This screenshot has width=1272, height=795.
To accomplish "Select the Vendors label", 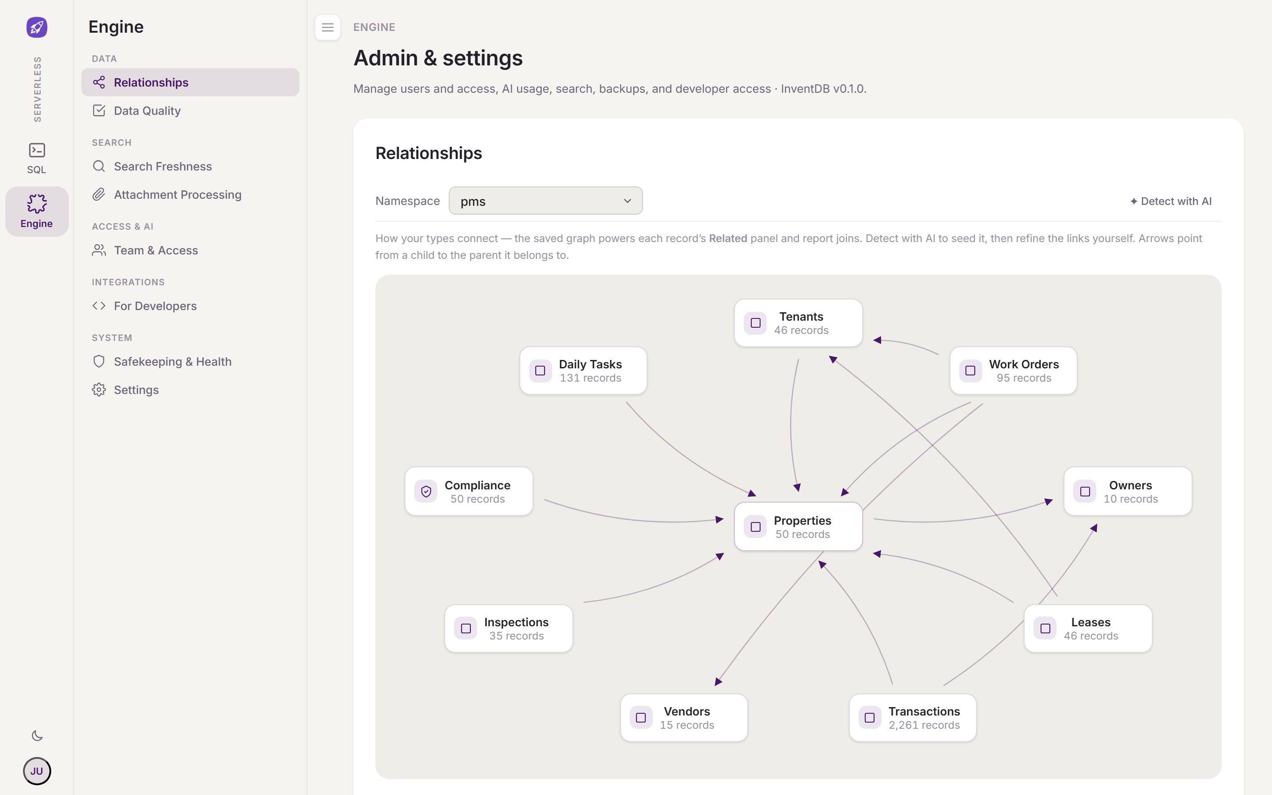I will (x=687, y=712).
